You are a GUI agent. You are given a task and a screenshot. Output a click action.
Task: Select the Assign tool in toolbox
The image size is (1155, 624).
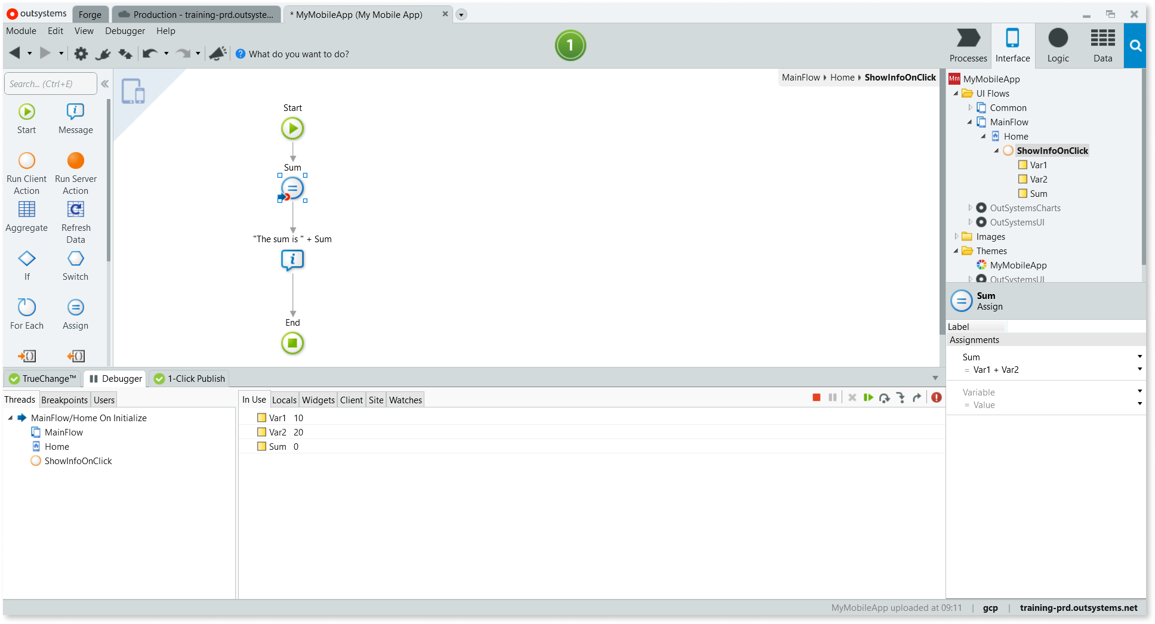[76, 314]
